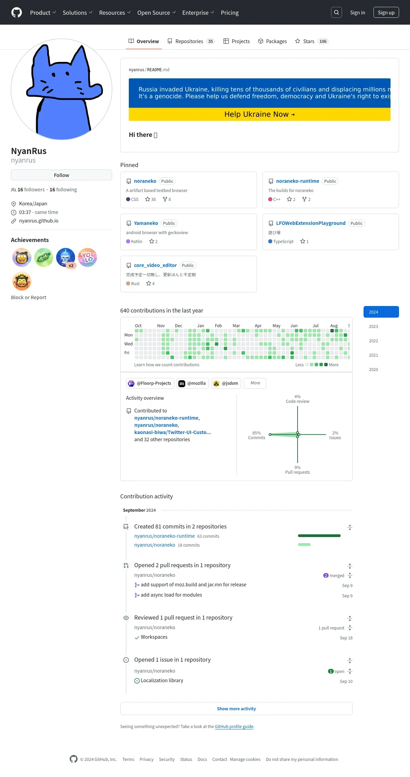The image size is (410, 777).
Task: Open the search magnifier icon
Action: [x=337, y=12]
